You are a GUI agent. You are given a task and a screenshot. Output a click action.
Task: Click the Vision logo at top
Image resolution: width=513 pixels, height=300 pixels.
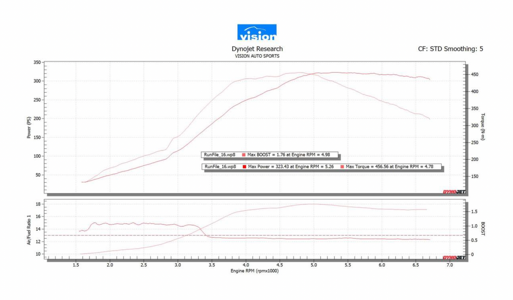257,32
